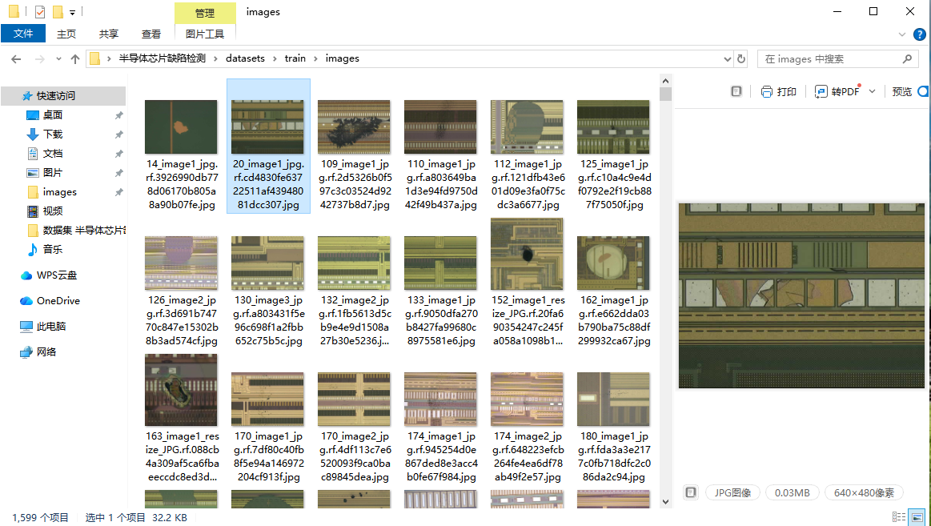Open the 图片工具 ribbon tab

[x=205, y=34]
